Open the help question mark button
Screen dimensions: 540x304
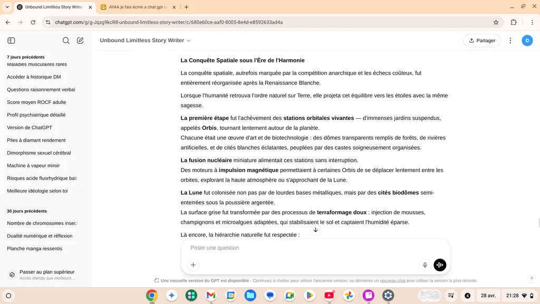coord(532,279)
